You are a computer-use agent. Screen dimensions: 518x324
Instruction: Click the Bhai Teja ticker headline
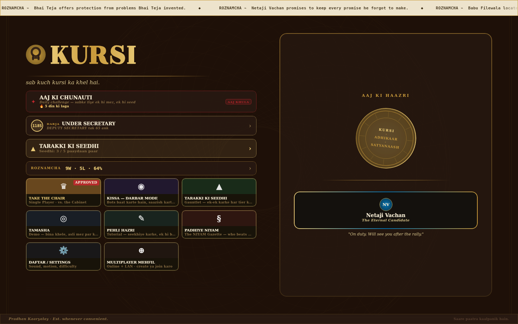coord(110,8)
